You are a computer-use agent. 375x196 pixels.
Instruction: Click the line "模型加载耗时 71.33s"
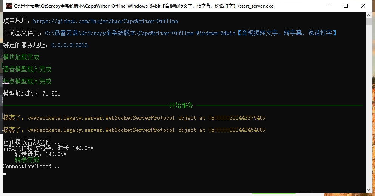click(32, 93)
